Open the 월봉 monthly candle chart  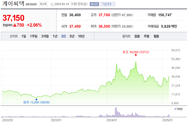[x=156, y=36]
